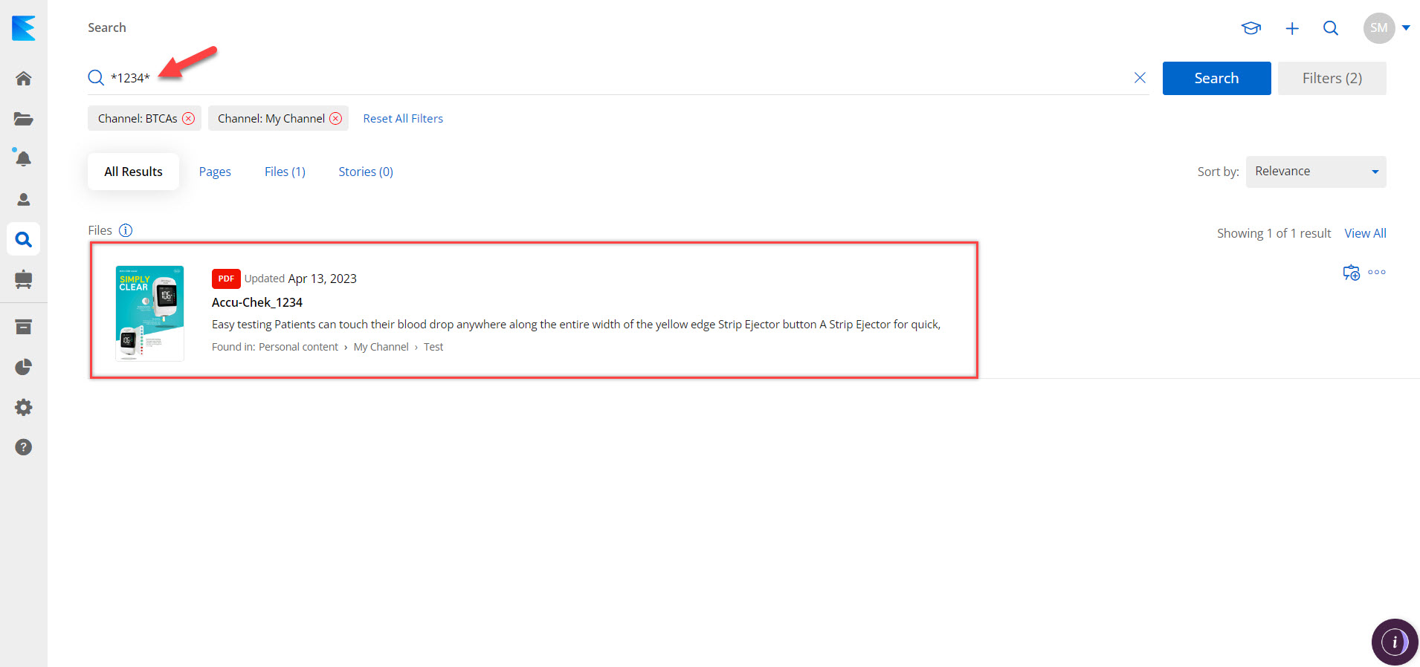Click the 'Showing 1 of 1 result' text

click(1274, 233)
